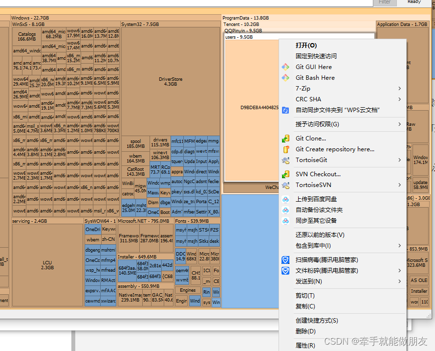
Task: Choose 删除(D) from context menu
Action: tap(342, 331)
